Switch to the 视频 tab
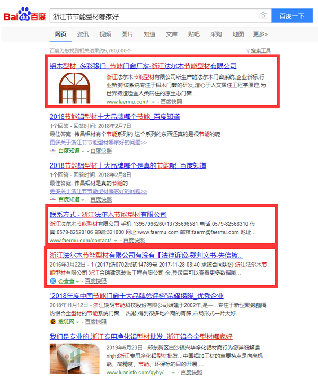 (x=105, y=34)
